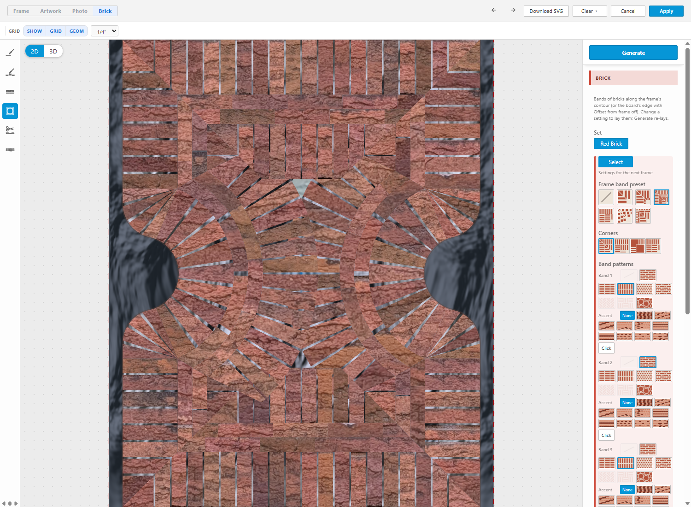Switch the view to 2D
Screen dimensions: 691x507
(35, 51)
